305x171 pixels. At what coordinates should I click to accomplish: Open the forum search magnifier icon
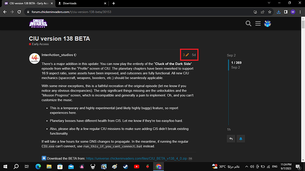(248, 23)
